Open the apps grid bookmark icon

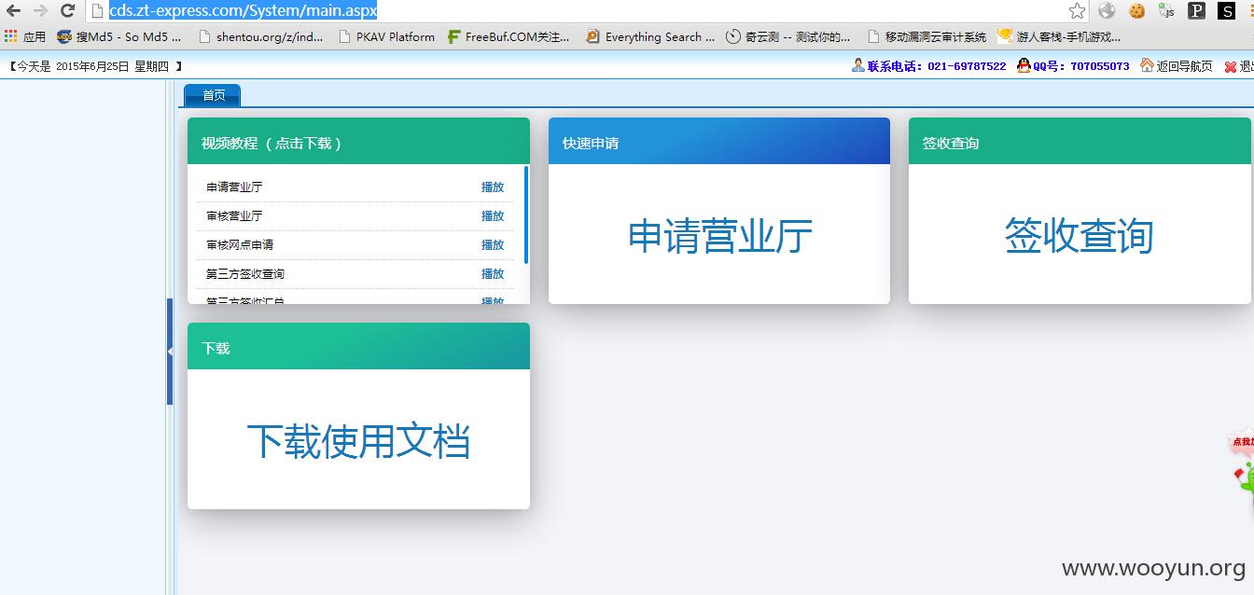click(11, 36)
